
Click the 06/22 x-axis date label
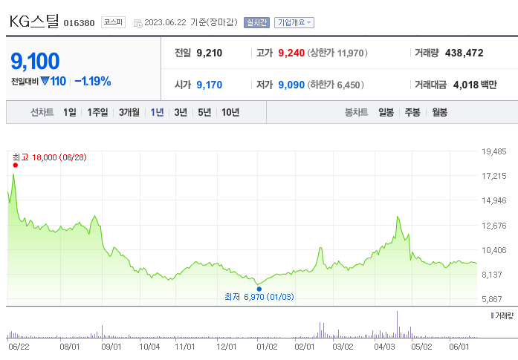click(x=19, y=347)
